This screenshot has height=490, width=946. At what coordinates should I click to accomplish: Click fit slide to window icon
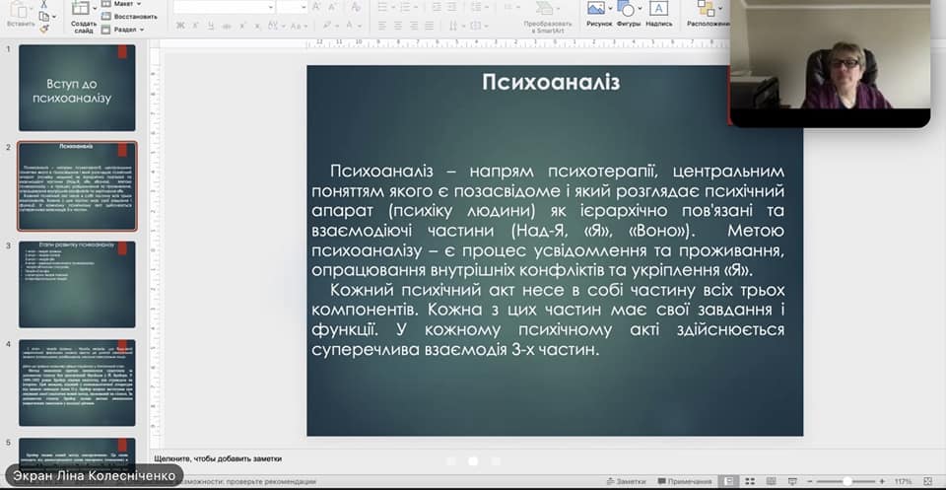click(x=928, y=481)
